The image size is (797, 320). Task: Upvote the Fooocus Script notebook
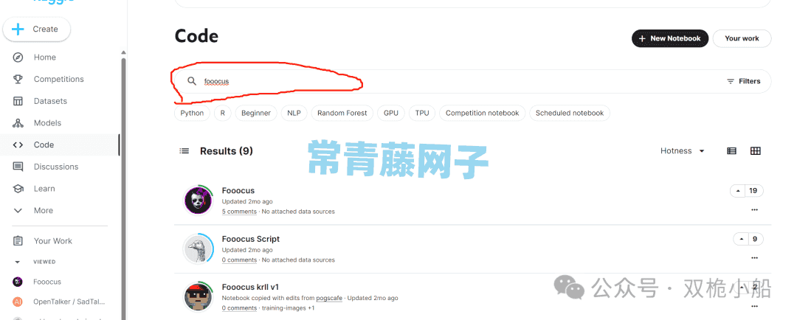pos(742,239)
